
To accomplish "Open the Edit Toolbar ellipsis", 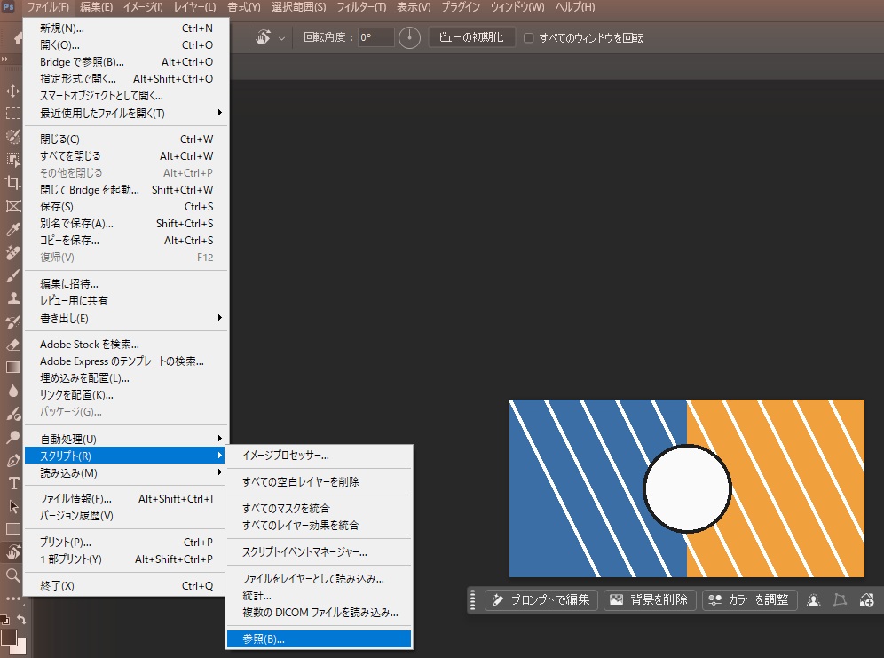I will pyautogui.click(x=12, y=599).
